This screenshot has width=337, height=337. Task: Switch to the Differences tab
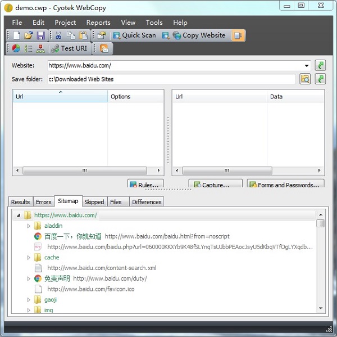coord(147,202)
